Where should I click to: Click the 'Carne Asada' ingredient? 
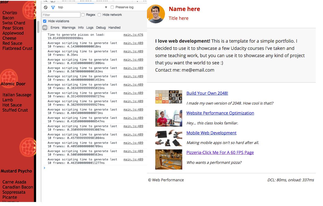(x=14, y=182)
